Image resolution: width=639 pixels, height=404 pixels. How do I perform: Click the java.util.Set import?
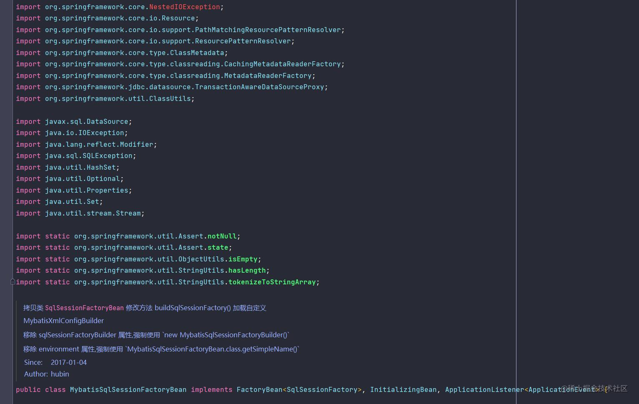[x=59, y=202]
